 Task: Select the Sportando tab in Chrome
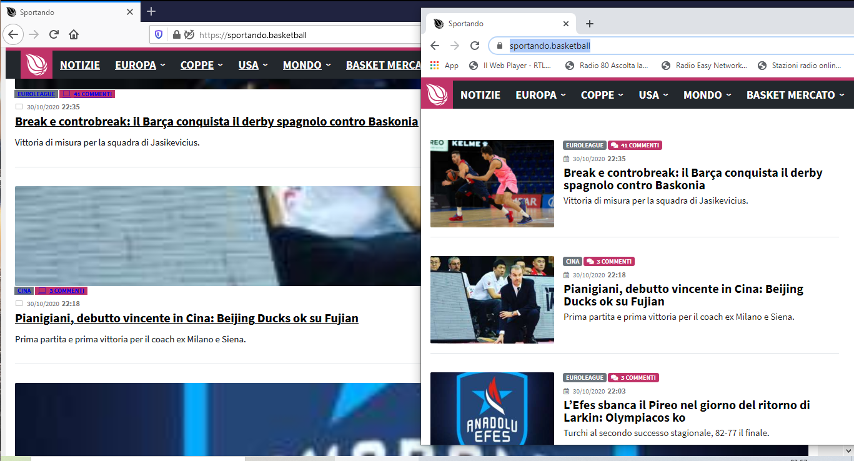point(500,24)
